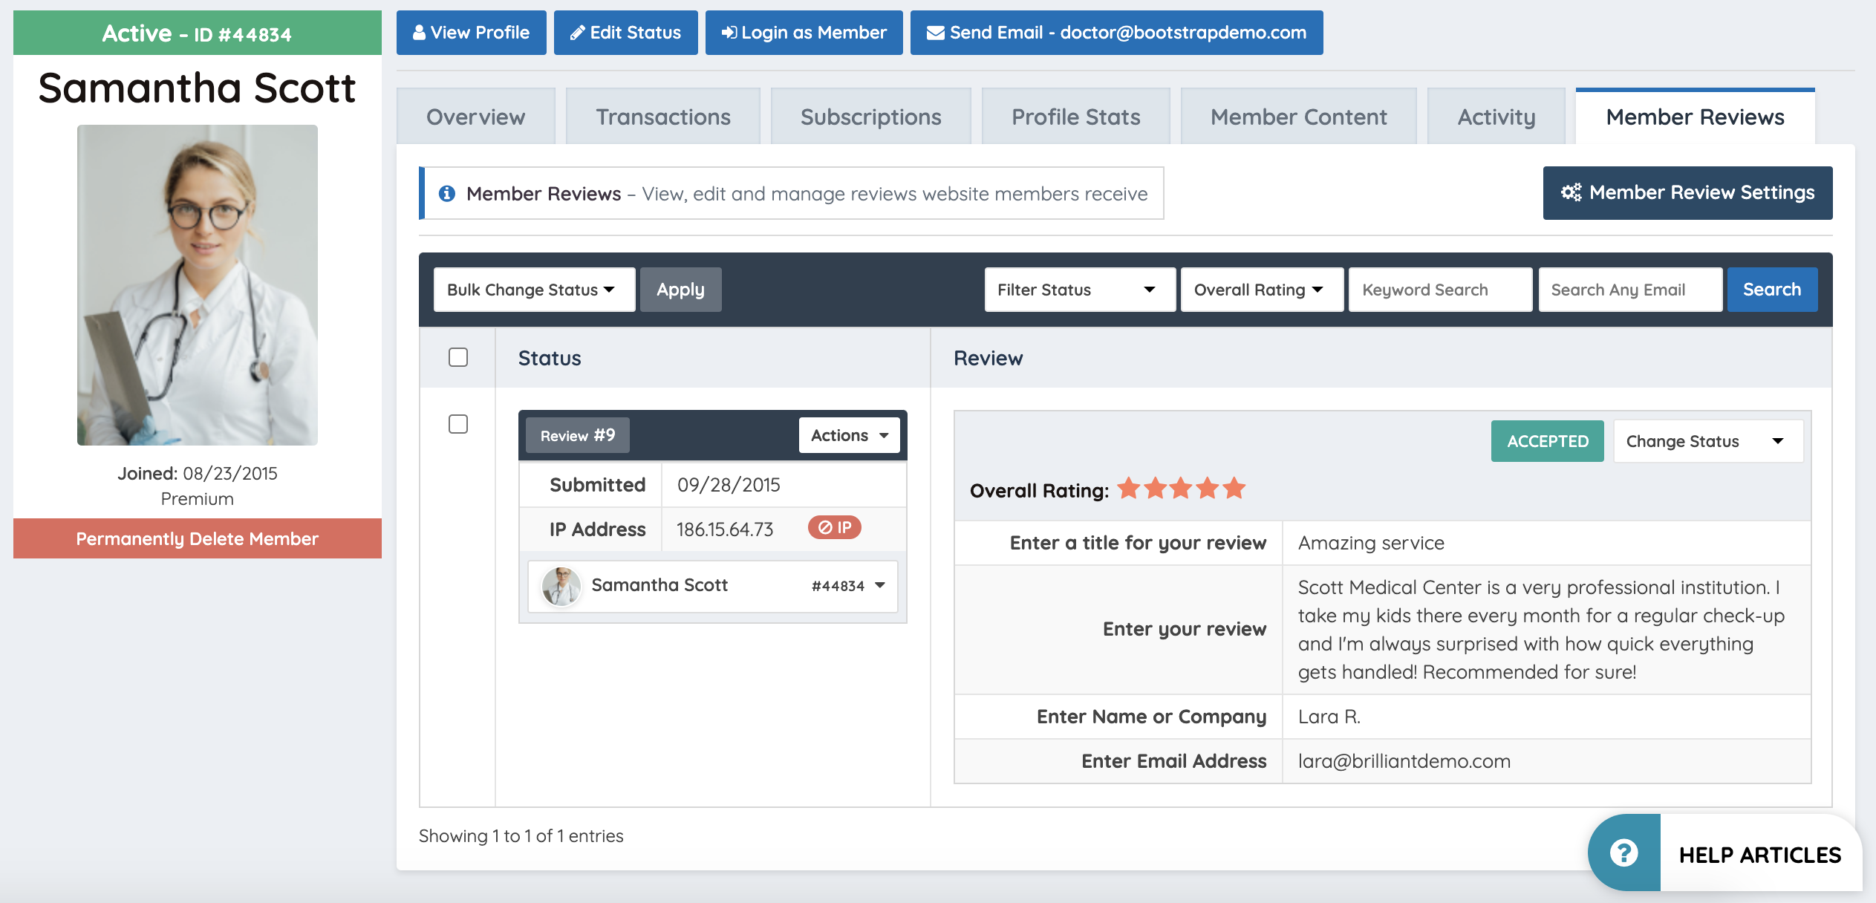Click Permanently Delete Member
Screen dimensions: 1876x903
(197, 539)
